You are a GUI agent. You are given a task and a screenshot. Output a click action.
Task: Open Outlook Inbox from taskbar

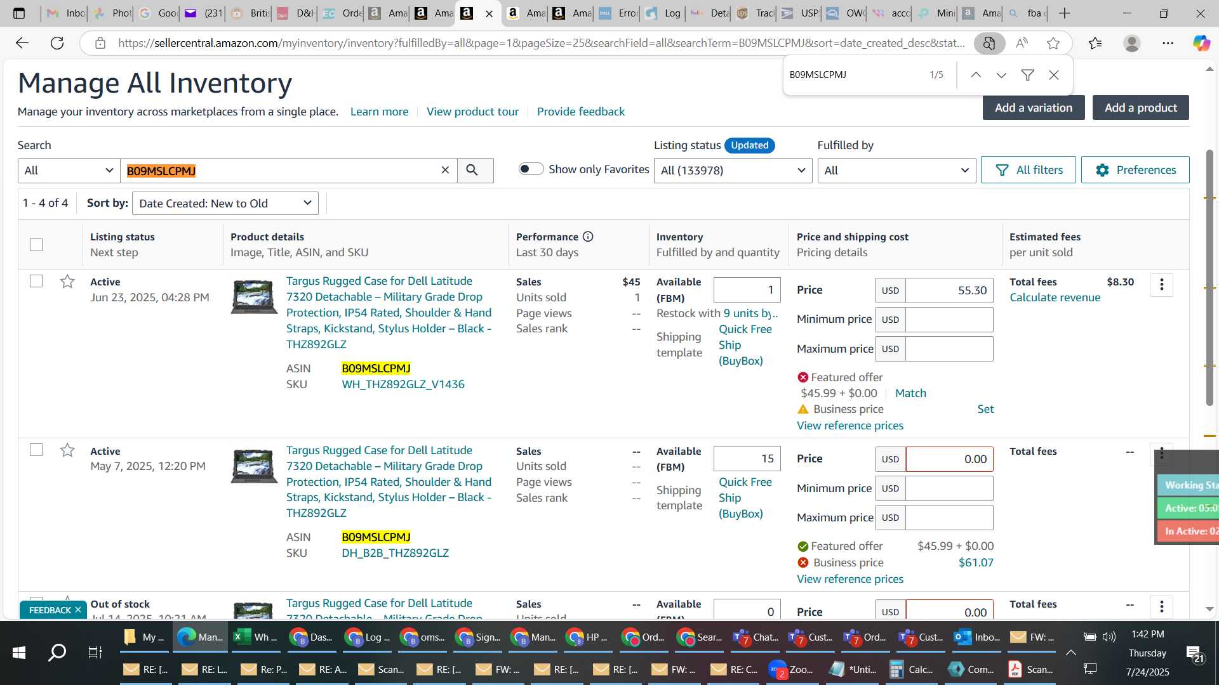[x=978, y=637]
